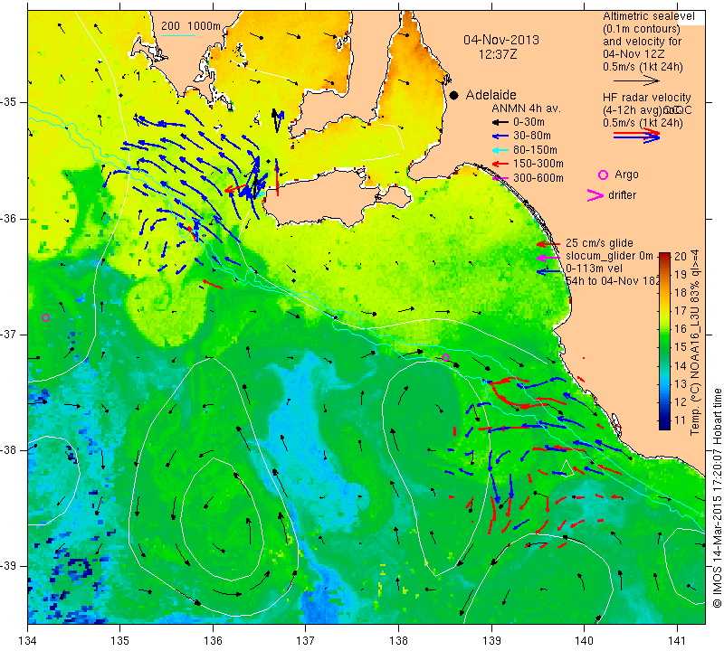
Task: Click the 'slocum_glider 0m' label
Action: (x=609, y=256)
